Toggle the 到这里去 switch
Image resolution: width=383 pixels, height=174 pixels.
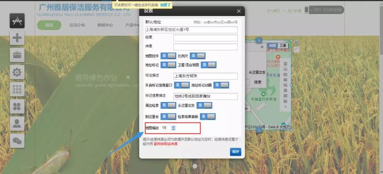point(168,117)
